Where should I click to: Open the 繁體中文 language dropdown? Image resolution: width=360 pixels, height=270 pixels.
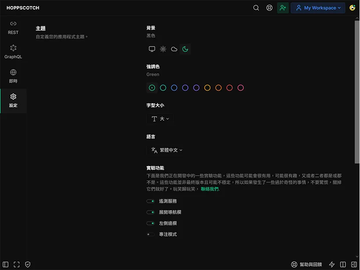166,150
